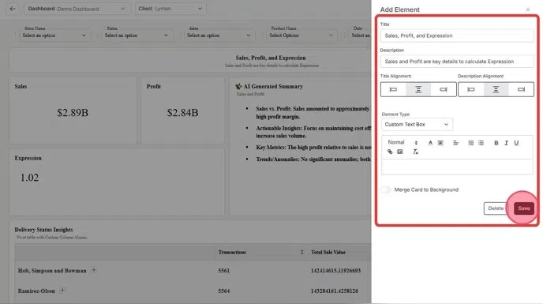Select the Expression value 1.02
Viewport: 543px width, 304px height.
pyautogui.click(x=29, y=178)
